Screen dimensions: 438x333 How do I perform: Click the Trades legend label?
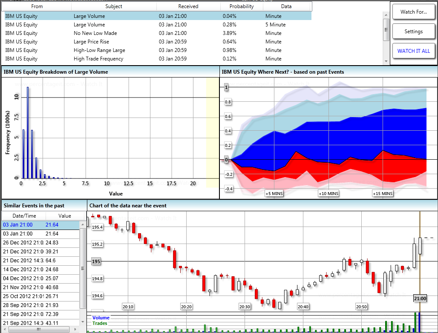pyautogui.click(x=100, y=323)
